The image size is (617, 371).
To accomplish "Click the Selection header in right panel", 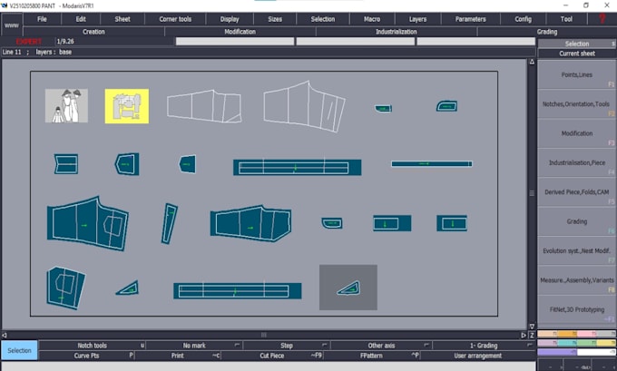I will pyautogui.click(x=577, y=44).
